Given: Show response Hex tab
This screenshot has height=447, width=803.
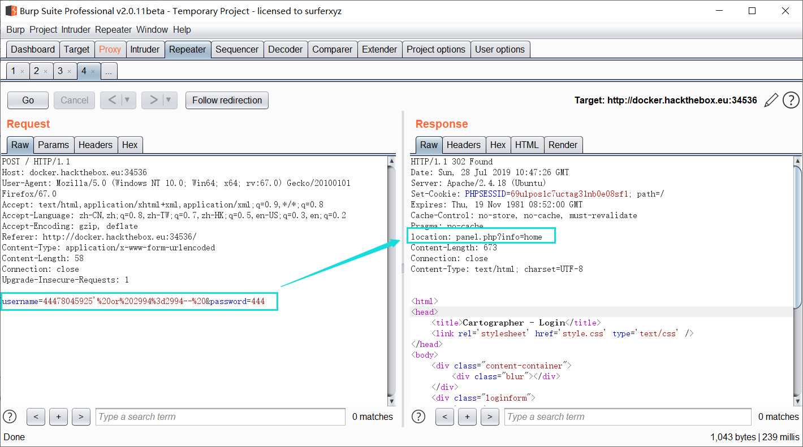Looking at the screenshot, I should 498,145.
